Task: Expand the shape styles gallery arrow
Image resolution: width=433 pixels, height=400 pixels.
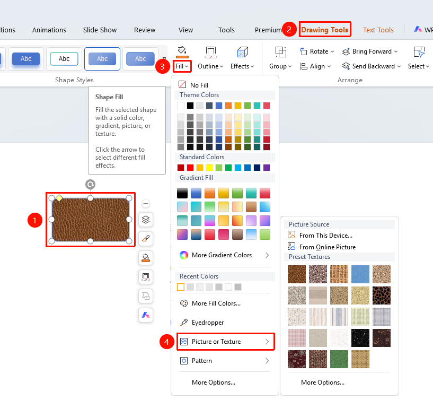Action: (164, 58)
